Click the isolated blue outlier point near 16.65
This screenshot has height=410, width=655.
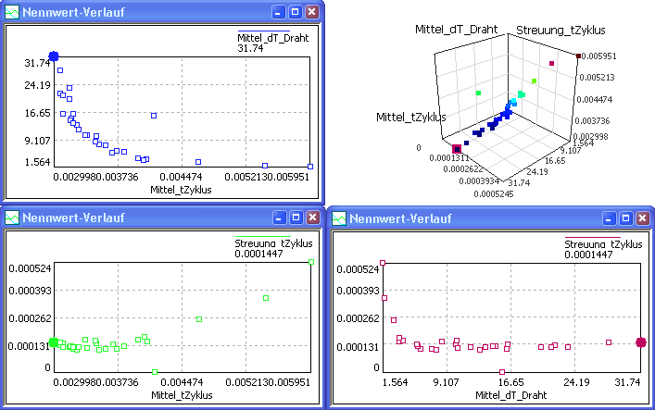154,116
